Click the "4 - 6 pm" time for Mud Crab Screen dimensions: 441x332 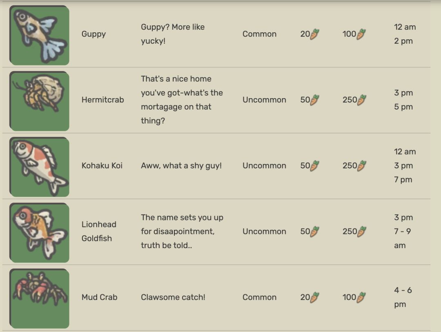click(403, 297)
